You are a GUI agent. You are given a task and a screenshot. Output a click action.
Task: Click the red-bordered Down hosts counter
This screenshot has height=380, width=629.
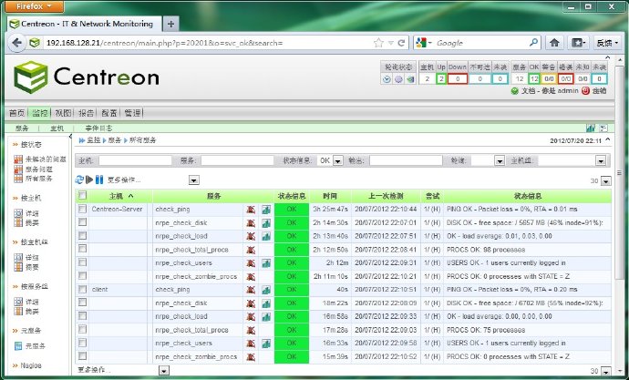click(x=458, y=79)
